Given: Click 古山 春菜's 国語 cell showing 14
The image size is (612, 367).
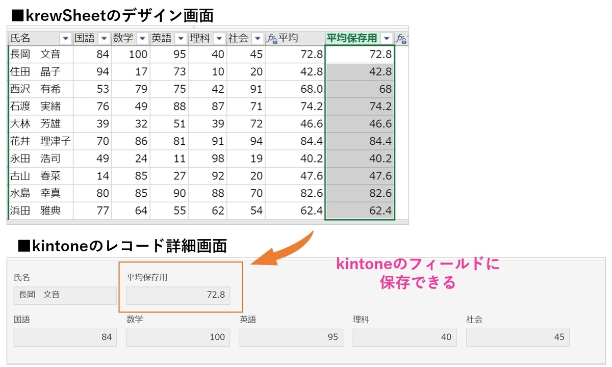Looking at the screenshot, I should click(92, 176).
